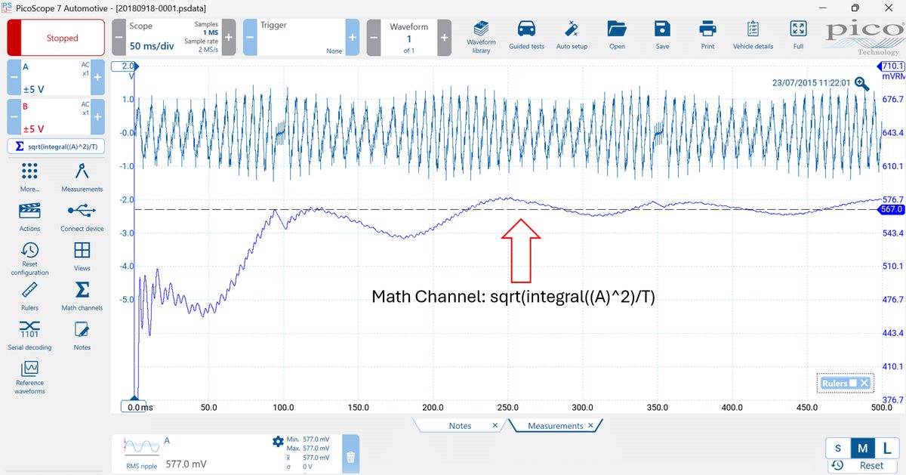Open the Scope timebase settings
This screenshot has width=906, height=475.
(x=174, y=38)
